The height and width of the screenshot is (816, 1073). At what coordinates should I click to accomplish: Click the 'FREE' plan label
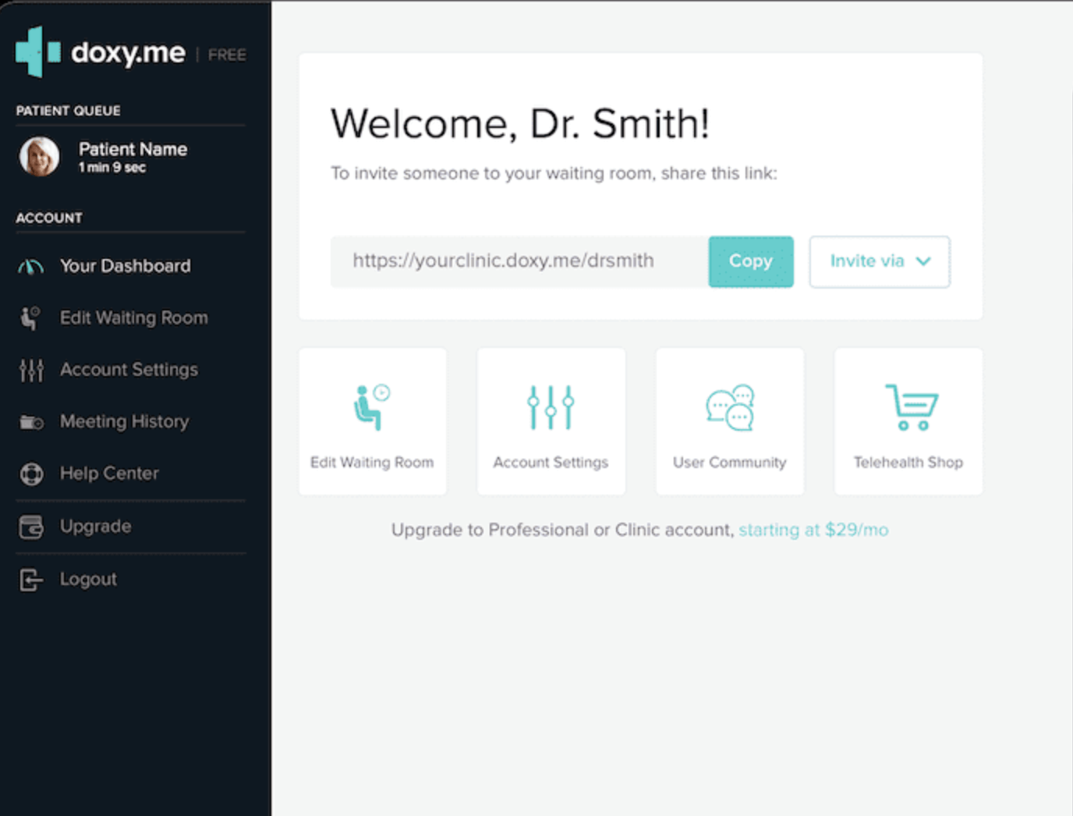pos(227,55)
